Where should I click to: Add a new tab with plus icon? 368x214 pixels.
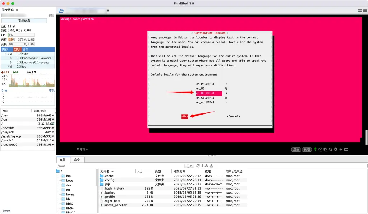(x=108, y=11)
